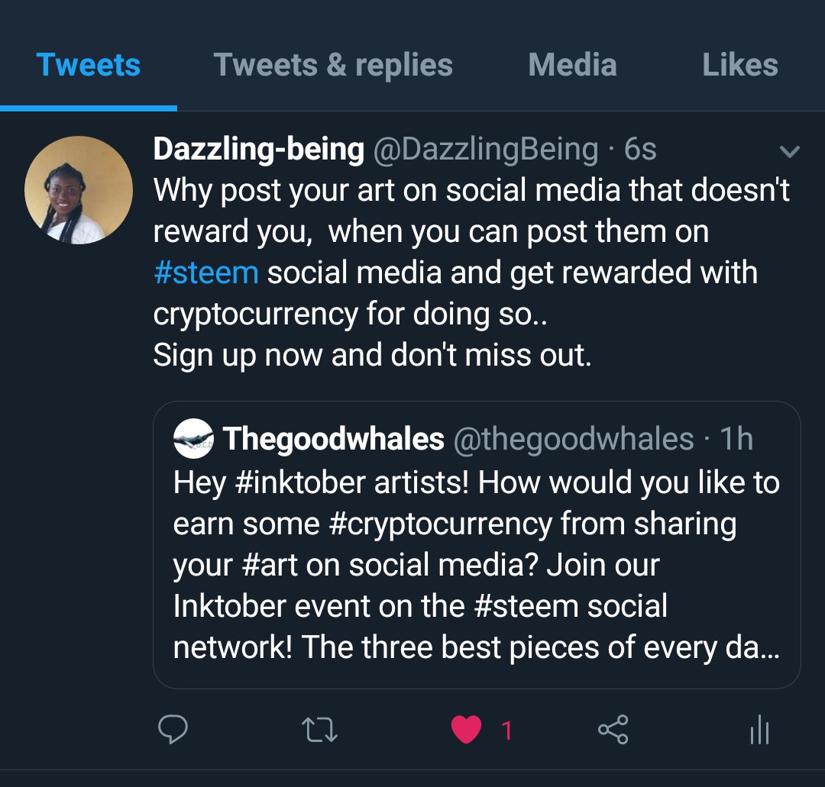Unlike the tweet via heart icon
825x787 pixels.
click(466, 731)
